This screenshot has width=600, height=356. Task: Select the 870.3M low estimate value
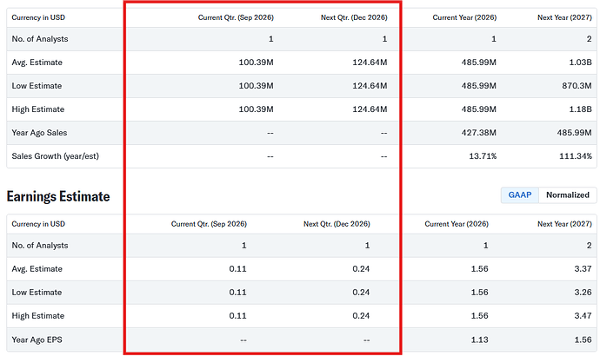[x=577, y=86]
